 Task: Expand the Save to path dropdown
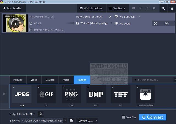tap(65, 120)
